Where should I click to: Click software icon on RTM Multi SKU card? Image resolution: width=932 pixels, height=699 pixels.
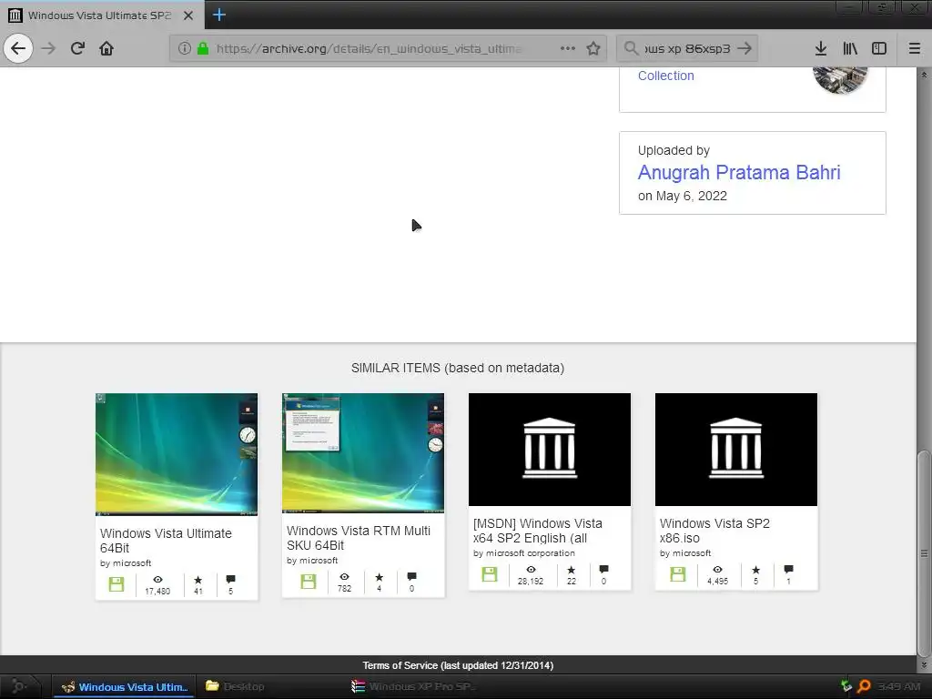coord(309,581)
